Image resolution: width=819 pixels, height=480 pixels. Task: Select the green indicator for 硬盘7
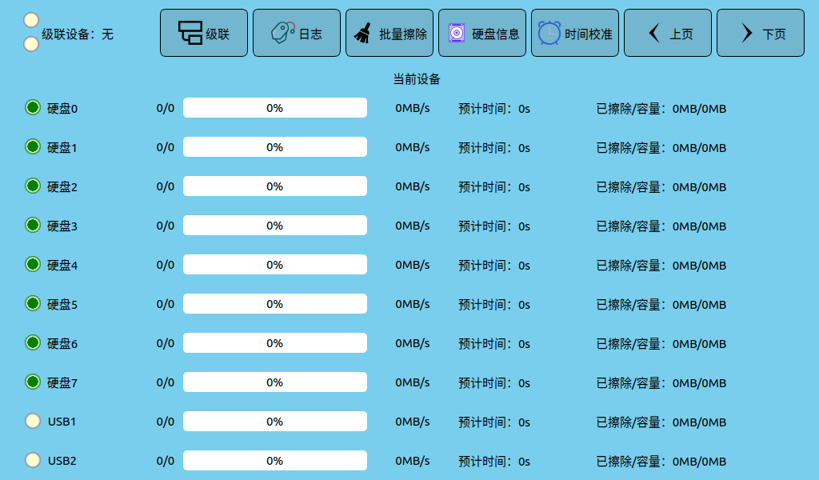coord(33,382)
